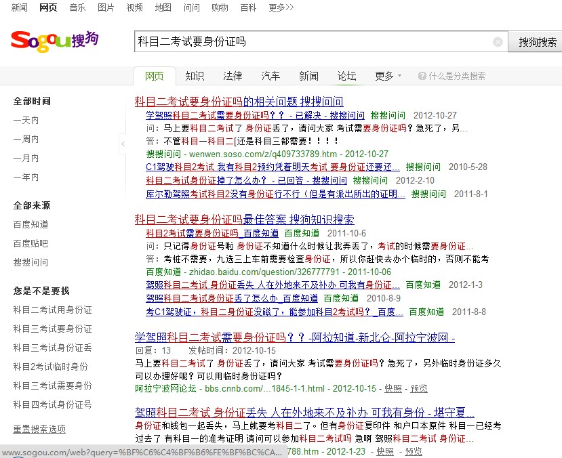Switch to the 网页 category tab

(155, 76)
